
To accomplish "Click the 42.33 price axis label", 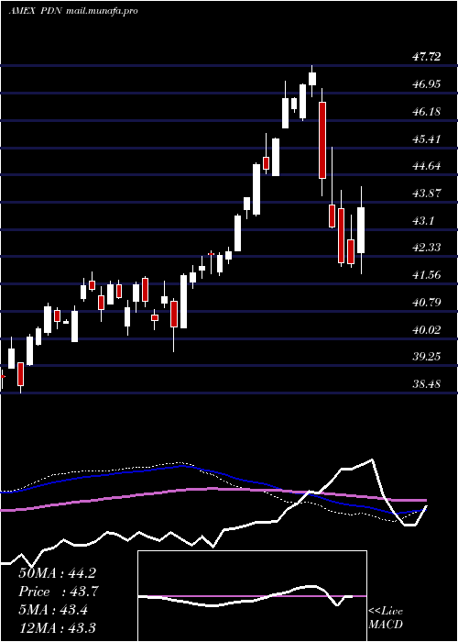I will pos(427,248).
